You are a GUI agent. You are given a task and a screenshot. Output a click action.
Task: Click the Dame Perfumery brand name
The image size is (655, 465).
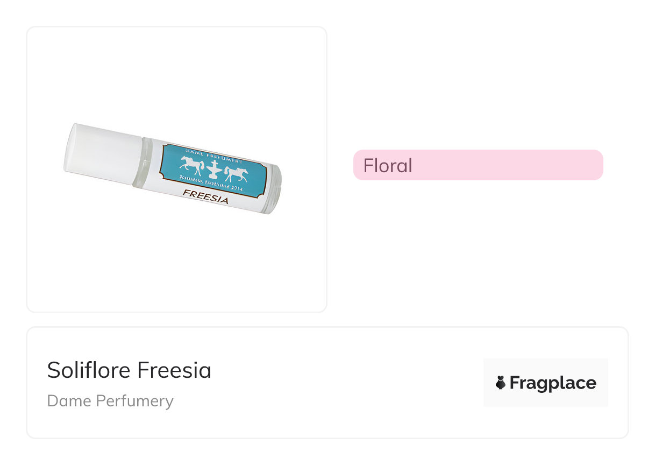(x=110, y=401)
